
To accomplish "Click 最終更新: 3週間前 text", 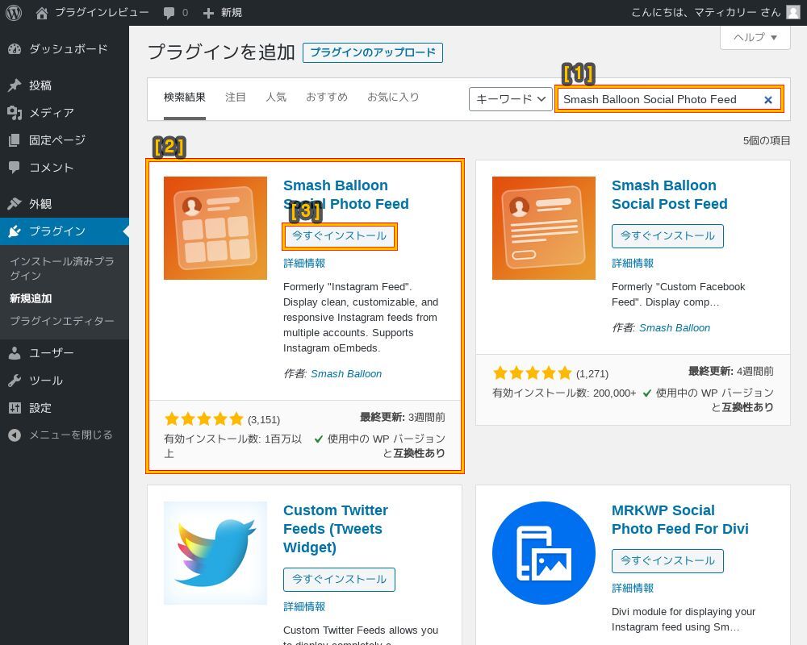I will pyautogui.click(x=403, y=417).
